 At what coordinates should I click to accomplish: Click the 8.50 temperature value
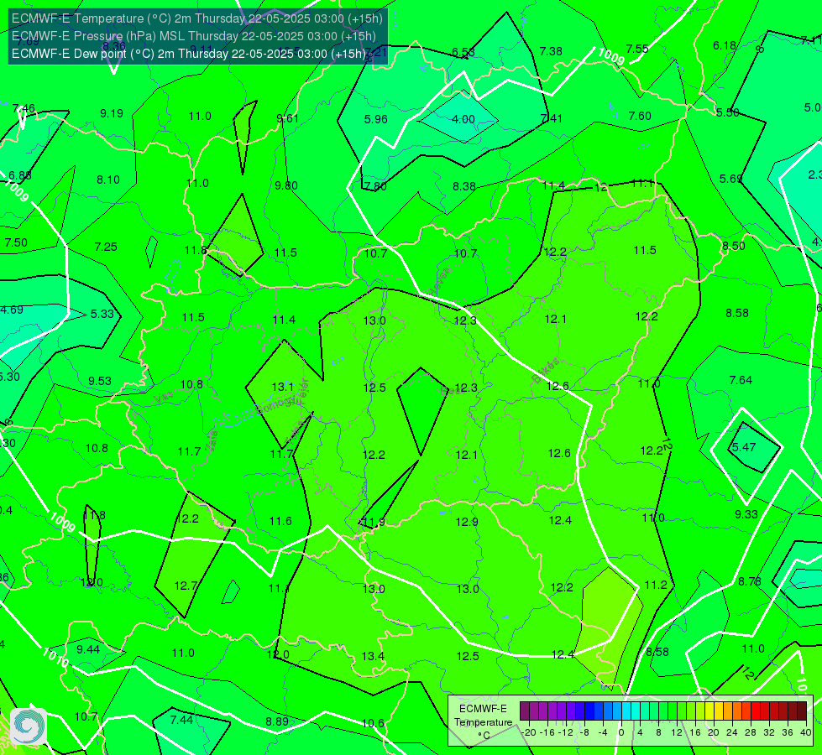coord(734,247)
